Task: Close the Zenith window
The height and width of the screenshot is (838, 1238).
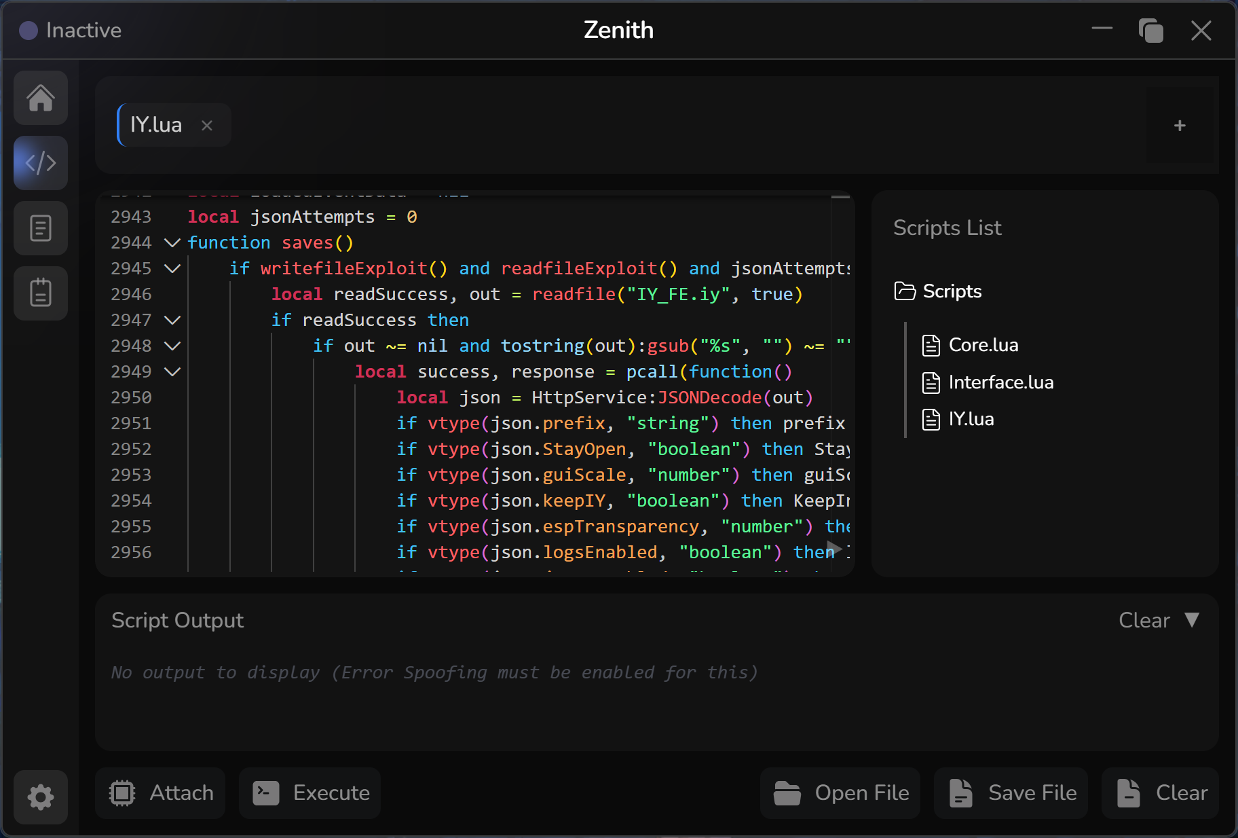Action: pos(1201,31)
